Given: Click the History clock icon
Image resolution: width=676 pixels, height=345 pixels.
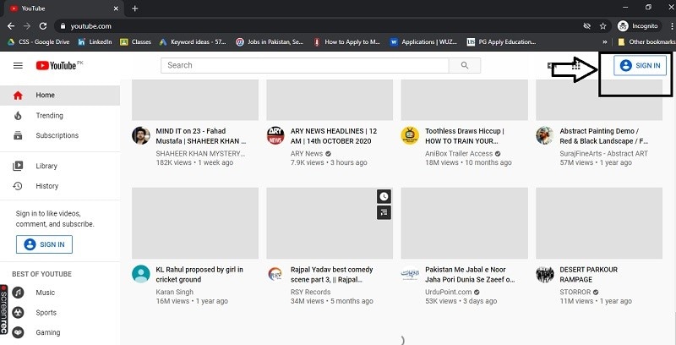Looking at the screenshot, I should coord(18,186).
